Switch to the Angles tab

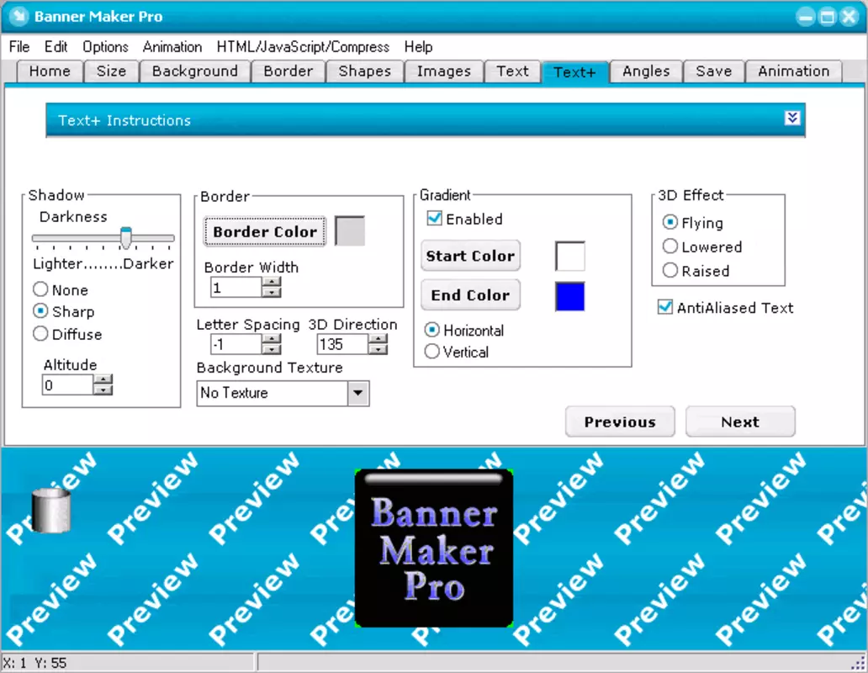pyautogui.click(x=646, y=72)
